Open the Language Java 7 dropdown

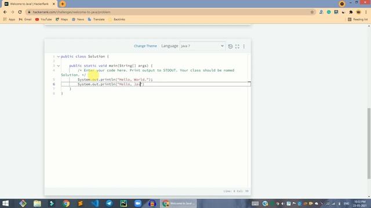[202, 46]
